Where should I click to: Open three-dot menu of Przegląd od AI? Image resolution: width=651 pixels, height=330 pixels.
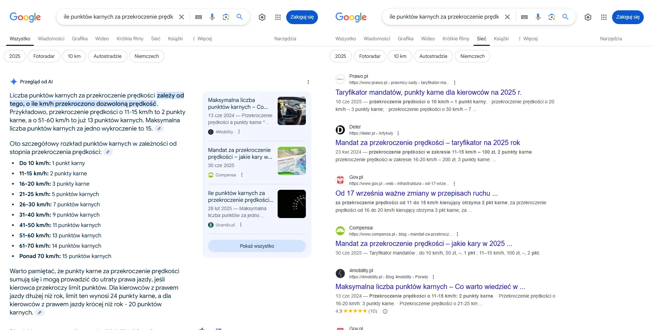coord(308,82)
